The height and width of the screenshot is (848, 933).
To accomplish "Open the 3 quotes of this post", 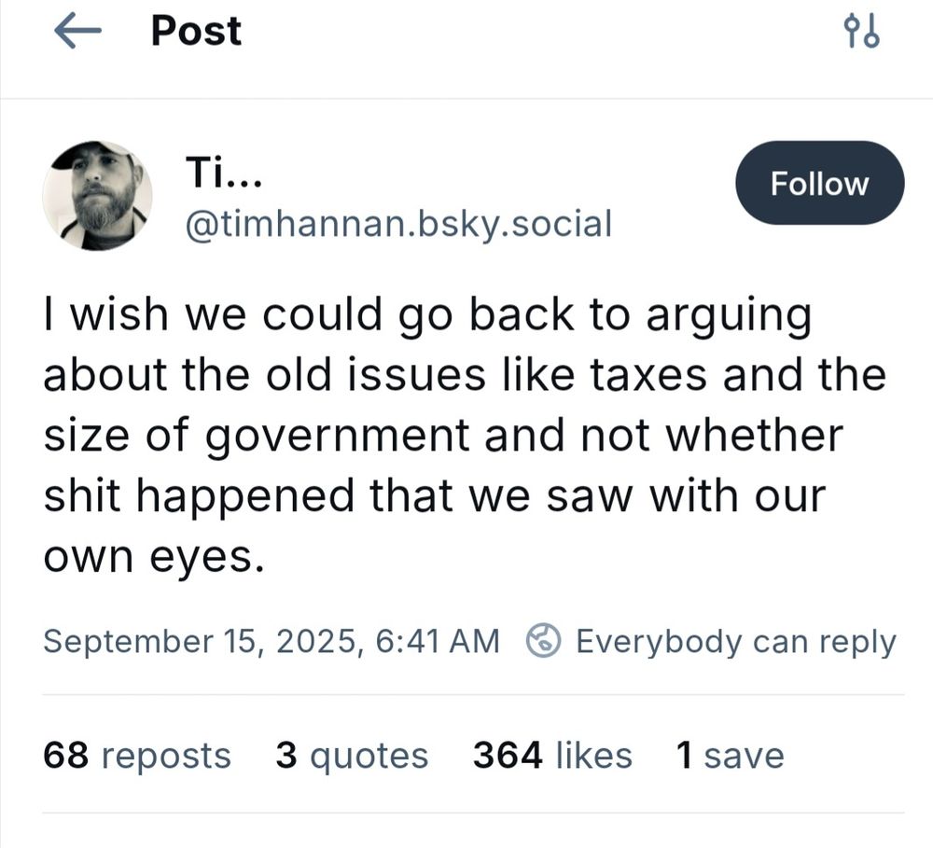I will click(351, 756).
